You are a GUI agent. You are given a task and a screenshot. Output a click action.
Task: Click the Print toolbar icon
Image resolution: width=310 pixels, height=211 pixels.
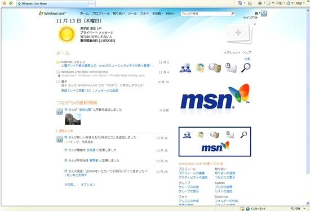(260, 3)
